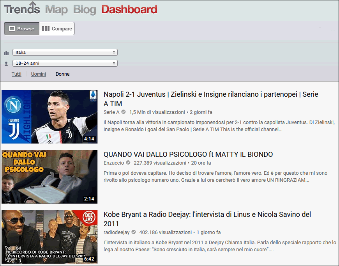Image resolution: width=339 pixels, height=266 pixels.
Task: Open the Italia country dropdown
Action: click(65, 52)
